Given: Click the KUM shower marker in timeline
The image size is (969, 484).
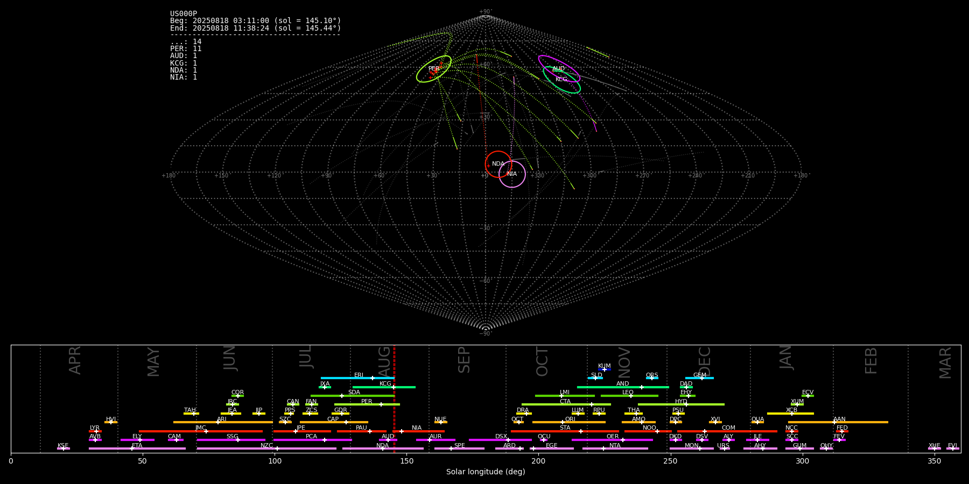Looking at the screenshot, I should point(605,369).
